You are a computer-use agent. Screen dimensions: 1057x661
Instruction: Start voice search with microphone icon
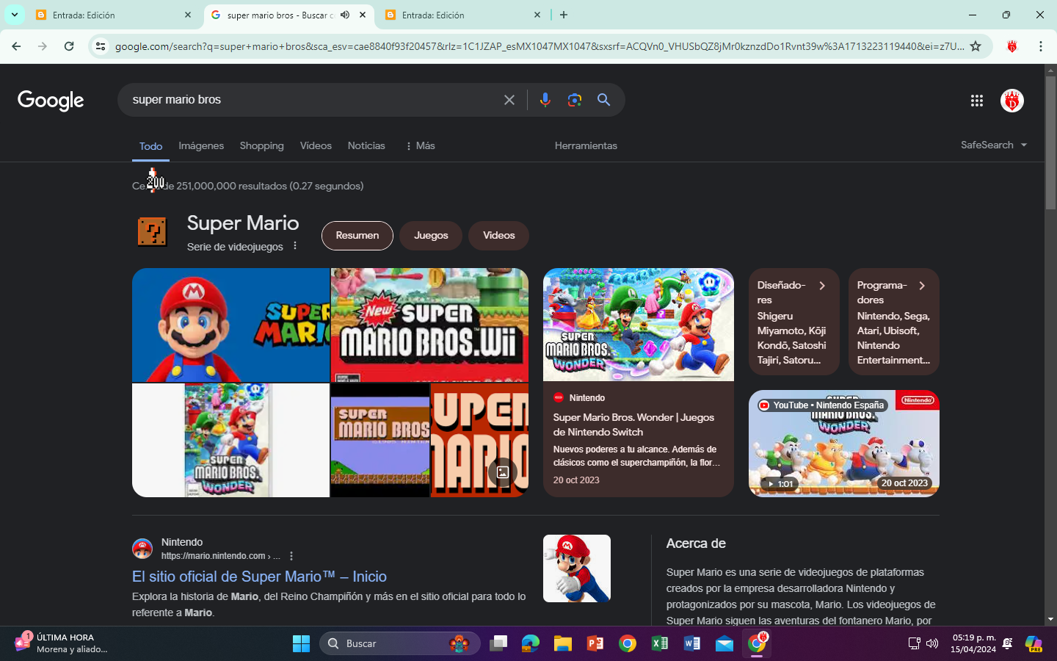click(x=545, y=100)
